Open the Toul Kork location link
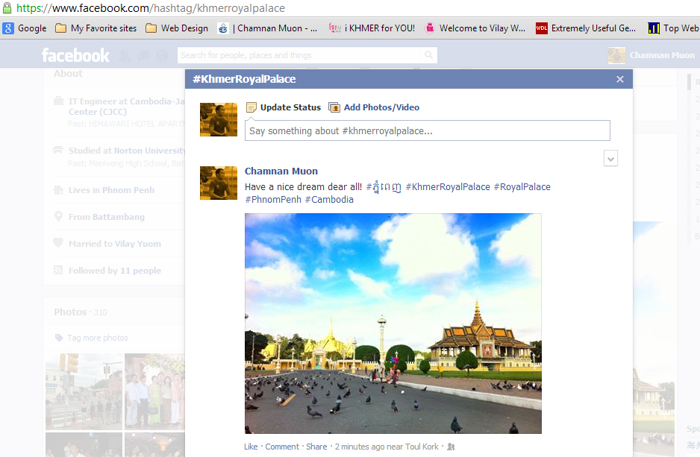The width and height of the screenshot is (700, 457). pos(422,447)
